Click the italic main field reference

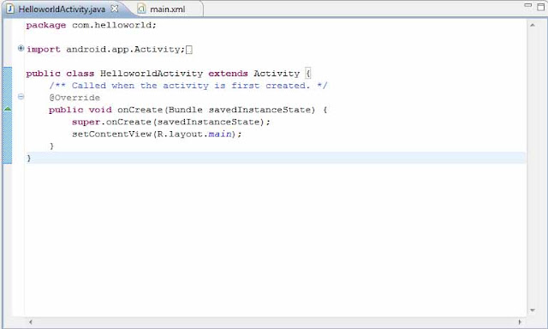click(220, 135)
